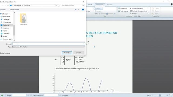
Task: Open A360 Drive in navigation pane
Action: click(x=6, y=17)
